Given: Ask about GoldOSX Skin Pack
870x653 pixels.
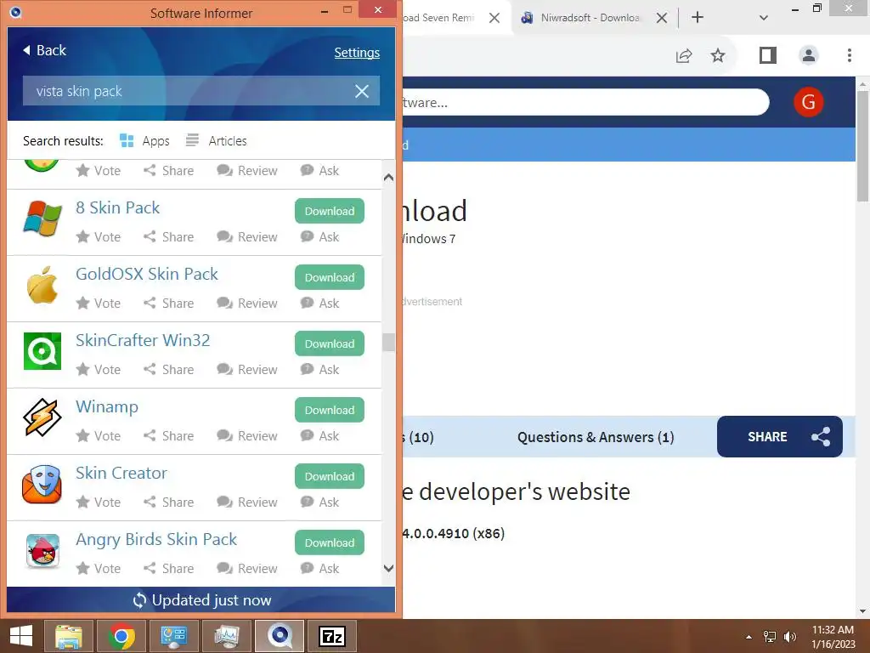Looking at the screenshot, I should pos(319,304).
